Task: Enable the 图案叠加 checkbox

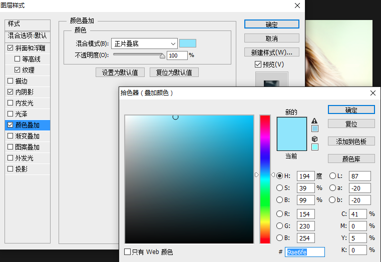Action: point(10,147)
